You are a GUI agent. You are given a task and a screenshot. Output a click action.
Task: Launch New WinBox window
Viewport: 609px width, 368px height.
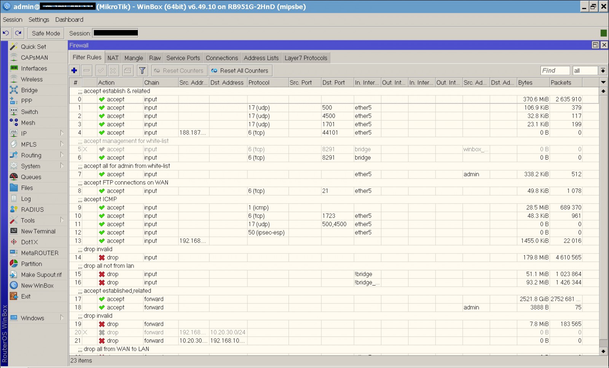(37, 286)
